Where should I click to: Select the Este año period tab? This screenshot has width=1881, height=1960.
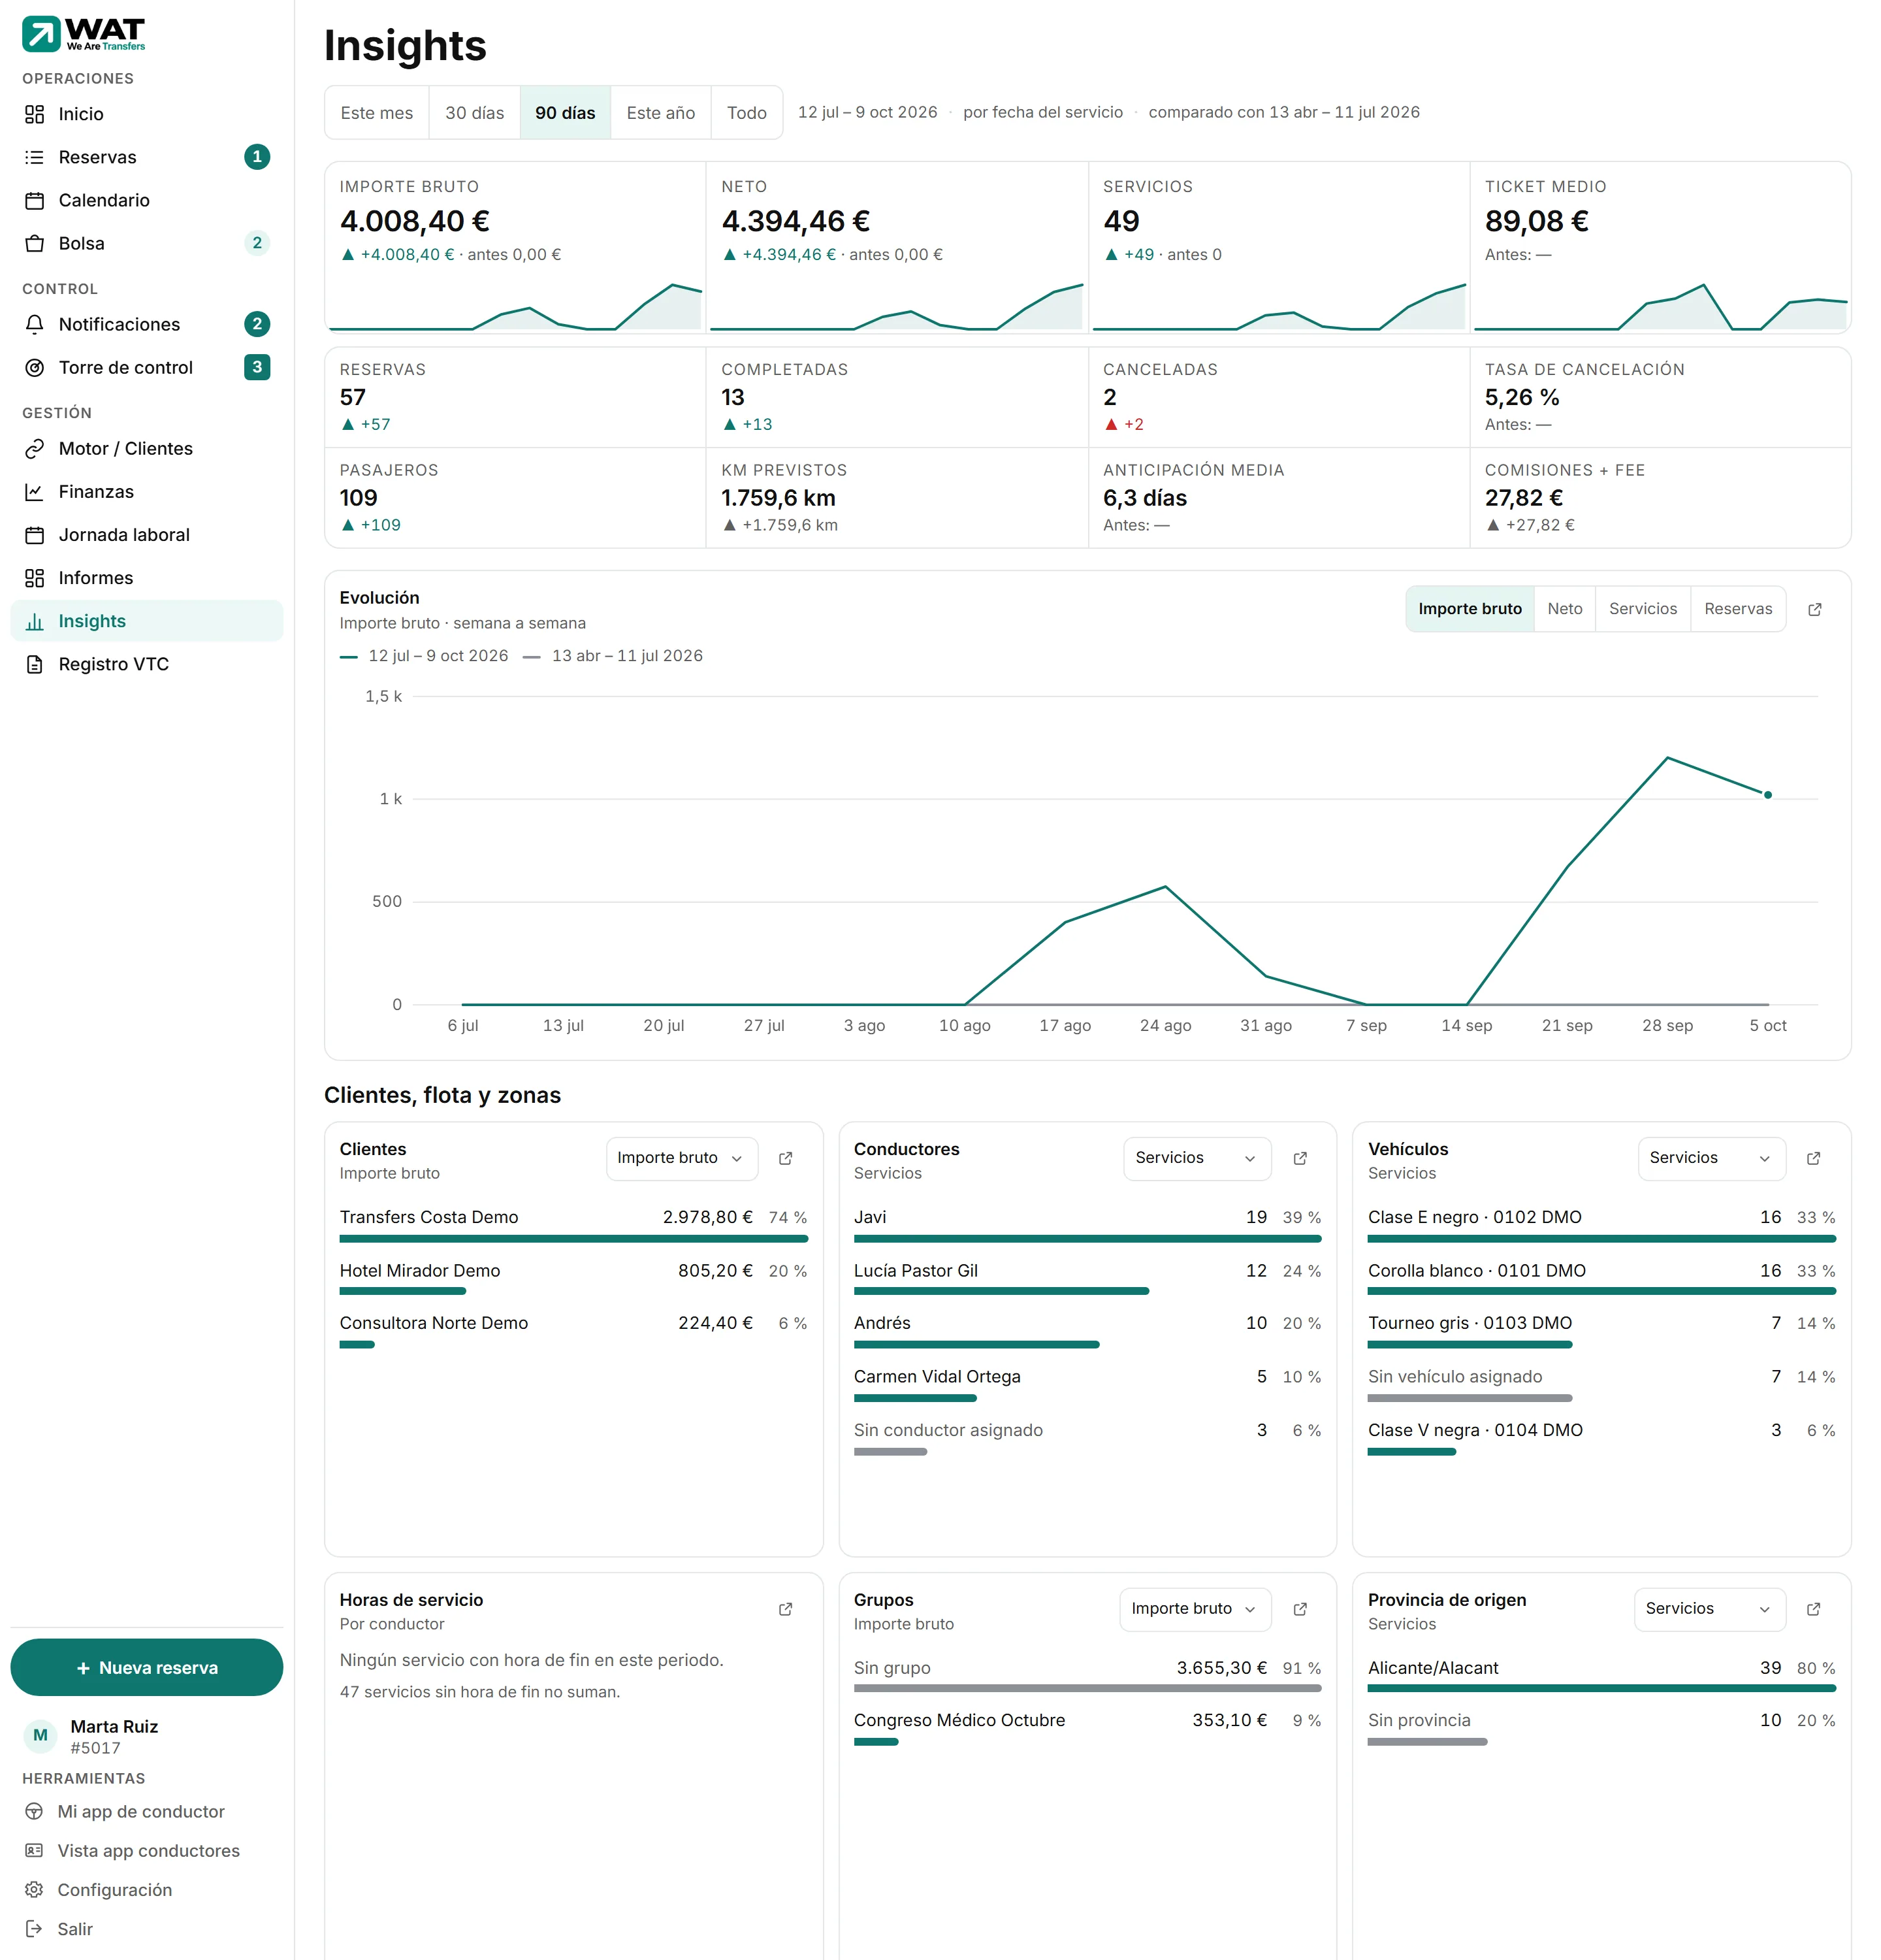click(x=661, y=113)
